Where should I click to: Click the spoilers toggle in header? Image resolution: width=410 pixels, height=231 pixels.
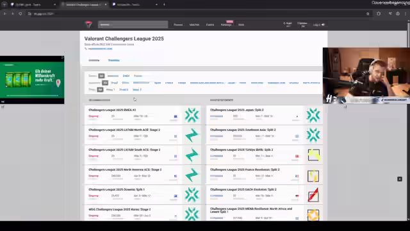(302, 24)
